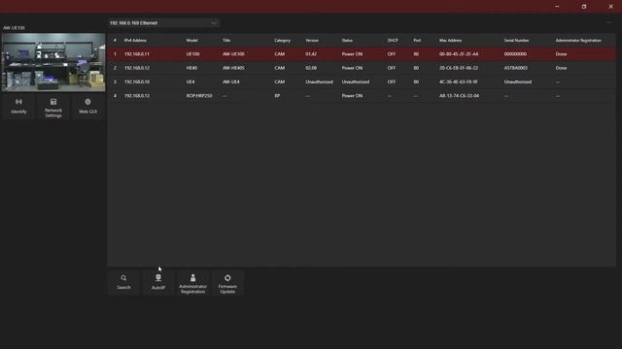The image size is (622, 349).
Task: Click the Mac Address column header
Action: 450,41
